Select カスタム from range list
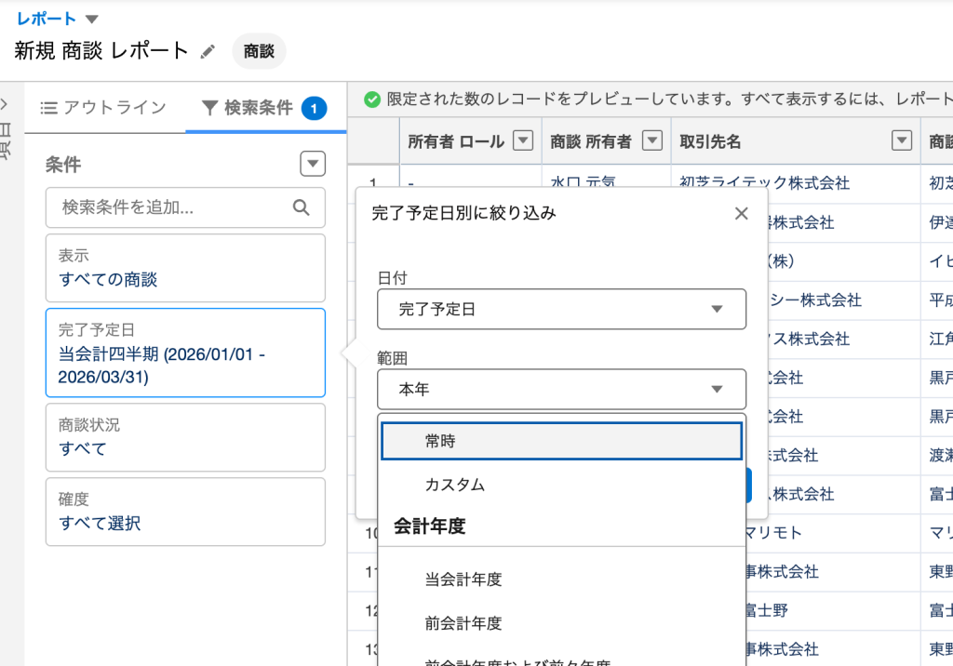 (455, 486)
